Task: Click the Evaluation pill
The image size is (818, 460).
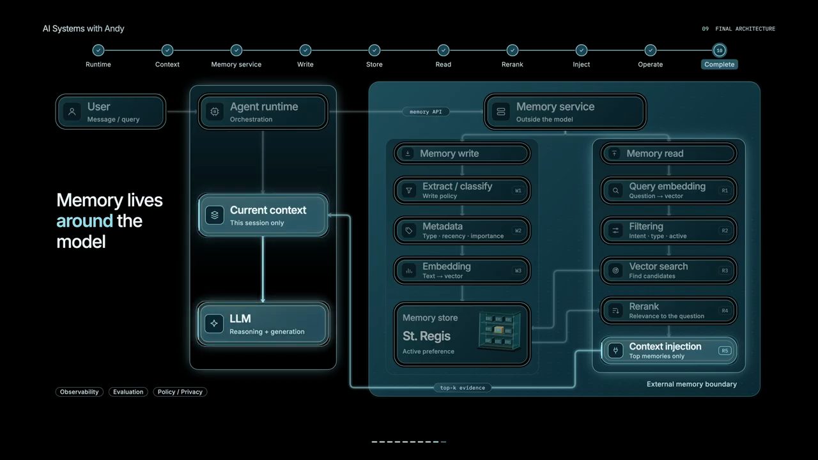Action: pyautogui.click(x=128, y=392)
